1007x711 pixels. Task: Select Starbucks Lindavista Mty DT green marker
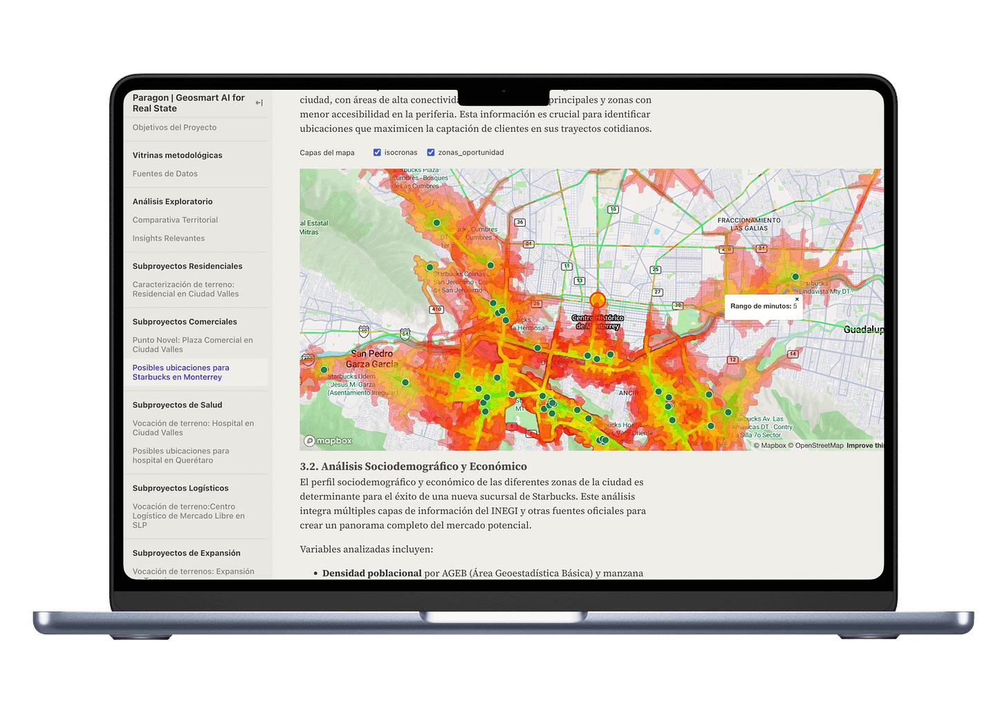point(795,276)
